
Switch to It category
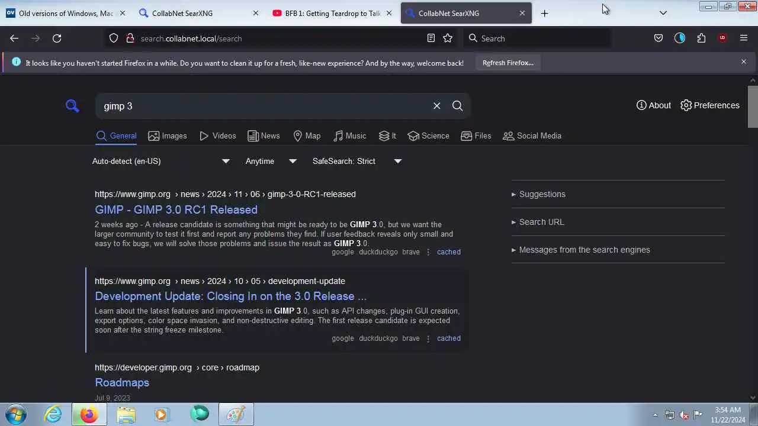tap(387, 136)
